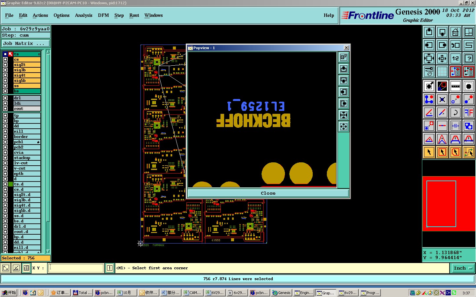Click the blue connected-dots tool icon
This screenshot has width=476, height=297.
point(429,99)
